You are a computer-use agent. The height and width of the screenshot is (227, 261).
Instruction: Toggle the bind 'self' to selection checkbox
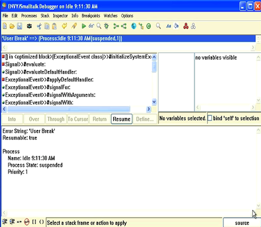210,118
